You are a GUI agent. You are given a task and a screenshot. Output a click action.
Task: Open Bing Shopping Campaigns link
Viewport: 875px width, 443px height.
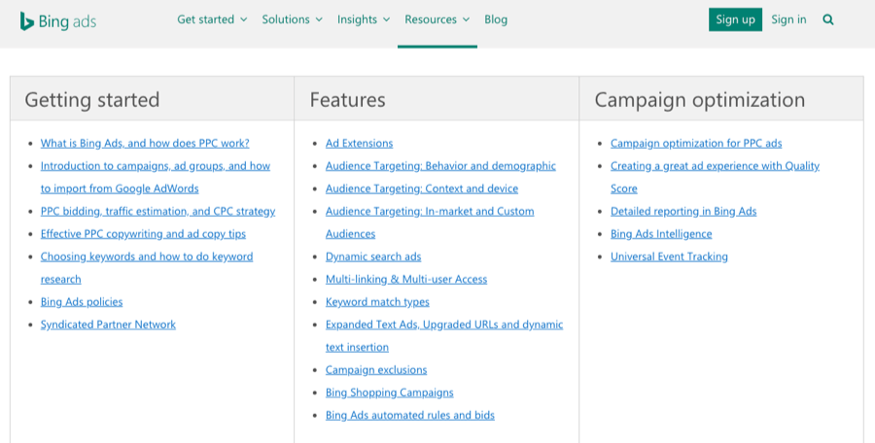coord(389,392)
